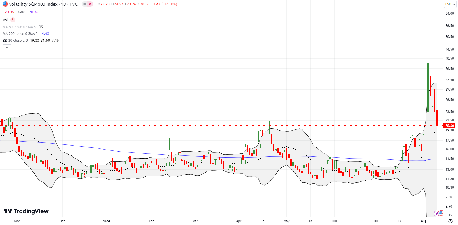Click the US flag economic event icon
458x225 pixels.
[x=441, y=213]
